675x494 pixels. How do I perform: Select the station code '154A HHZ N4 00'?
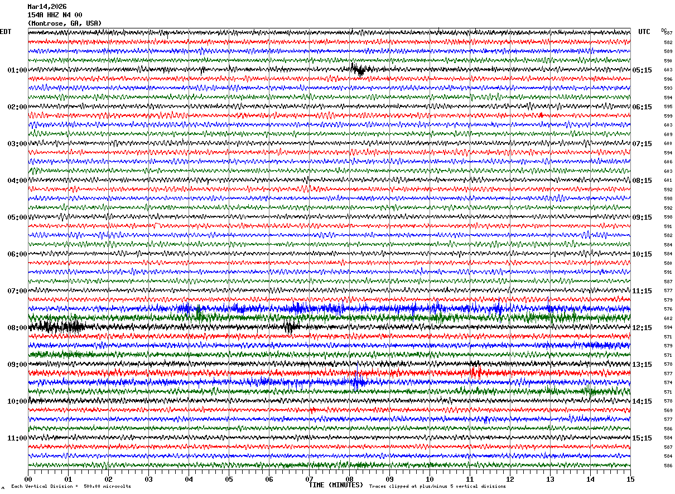(55, 15)
